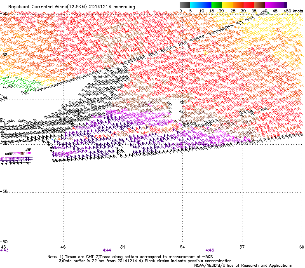
Task: Click the legend label '25'
Action: [233, 11]
